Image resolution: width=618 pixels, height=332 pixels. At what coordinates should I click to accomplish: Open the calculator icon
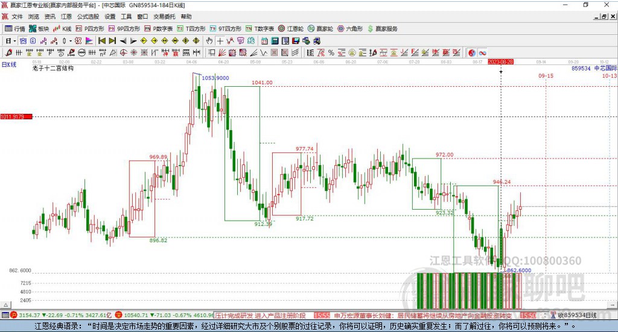tap(275, 40)
